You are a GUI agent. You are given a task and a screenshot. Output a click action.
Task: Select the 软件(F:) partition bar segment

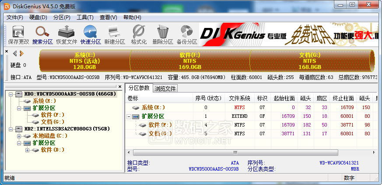(x=190, y=61)
